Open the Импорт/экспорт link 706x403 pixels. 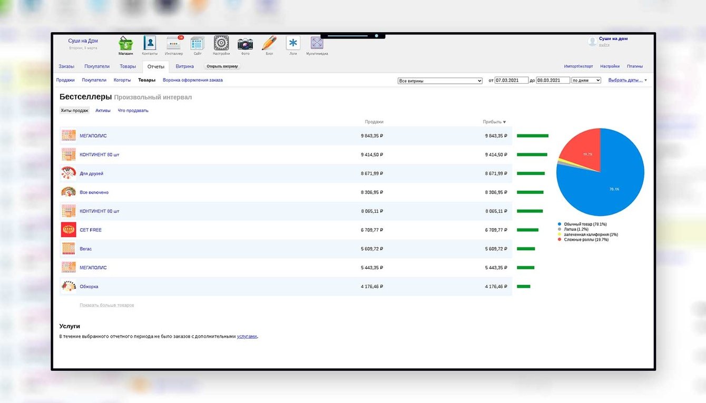click(x=578, y=66)
